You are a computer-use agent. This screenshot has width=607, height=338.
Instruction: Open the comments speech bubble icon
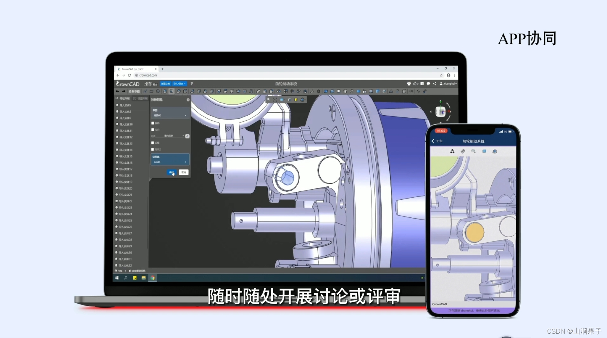[x=428, y=84]
